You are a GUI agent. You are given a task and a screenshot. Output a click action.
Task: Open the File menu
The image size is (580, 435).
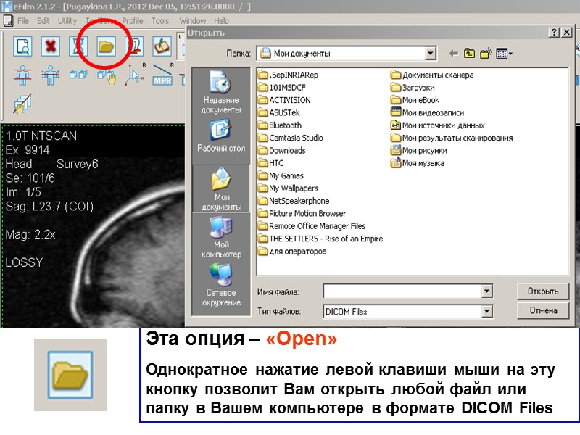click(x=23, y=21)
